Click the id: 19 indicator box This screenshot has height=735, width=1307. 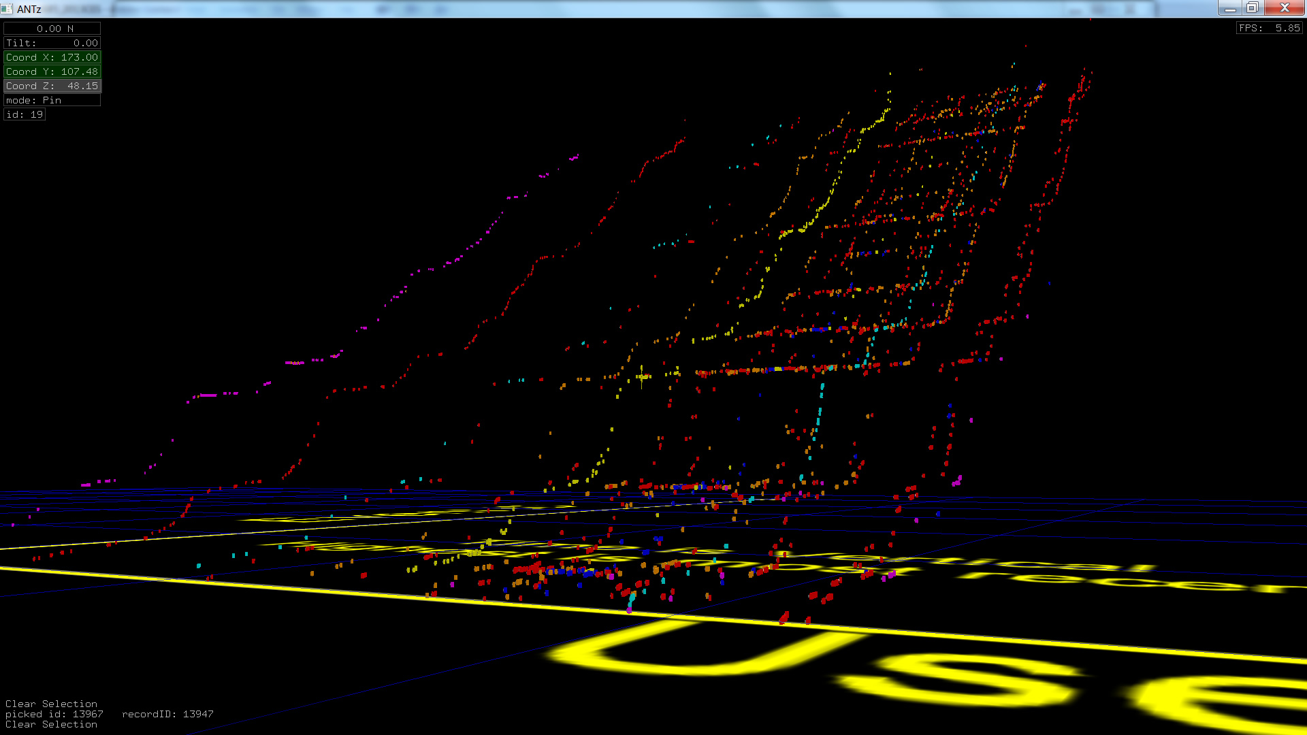click(x=25, y=114)
